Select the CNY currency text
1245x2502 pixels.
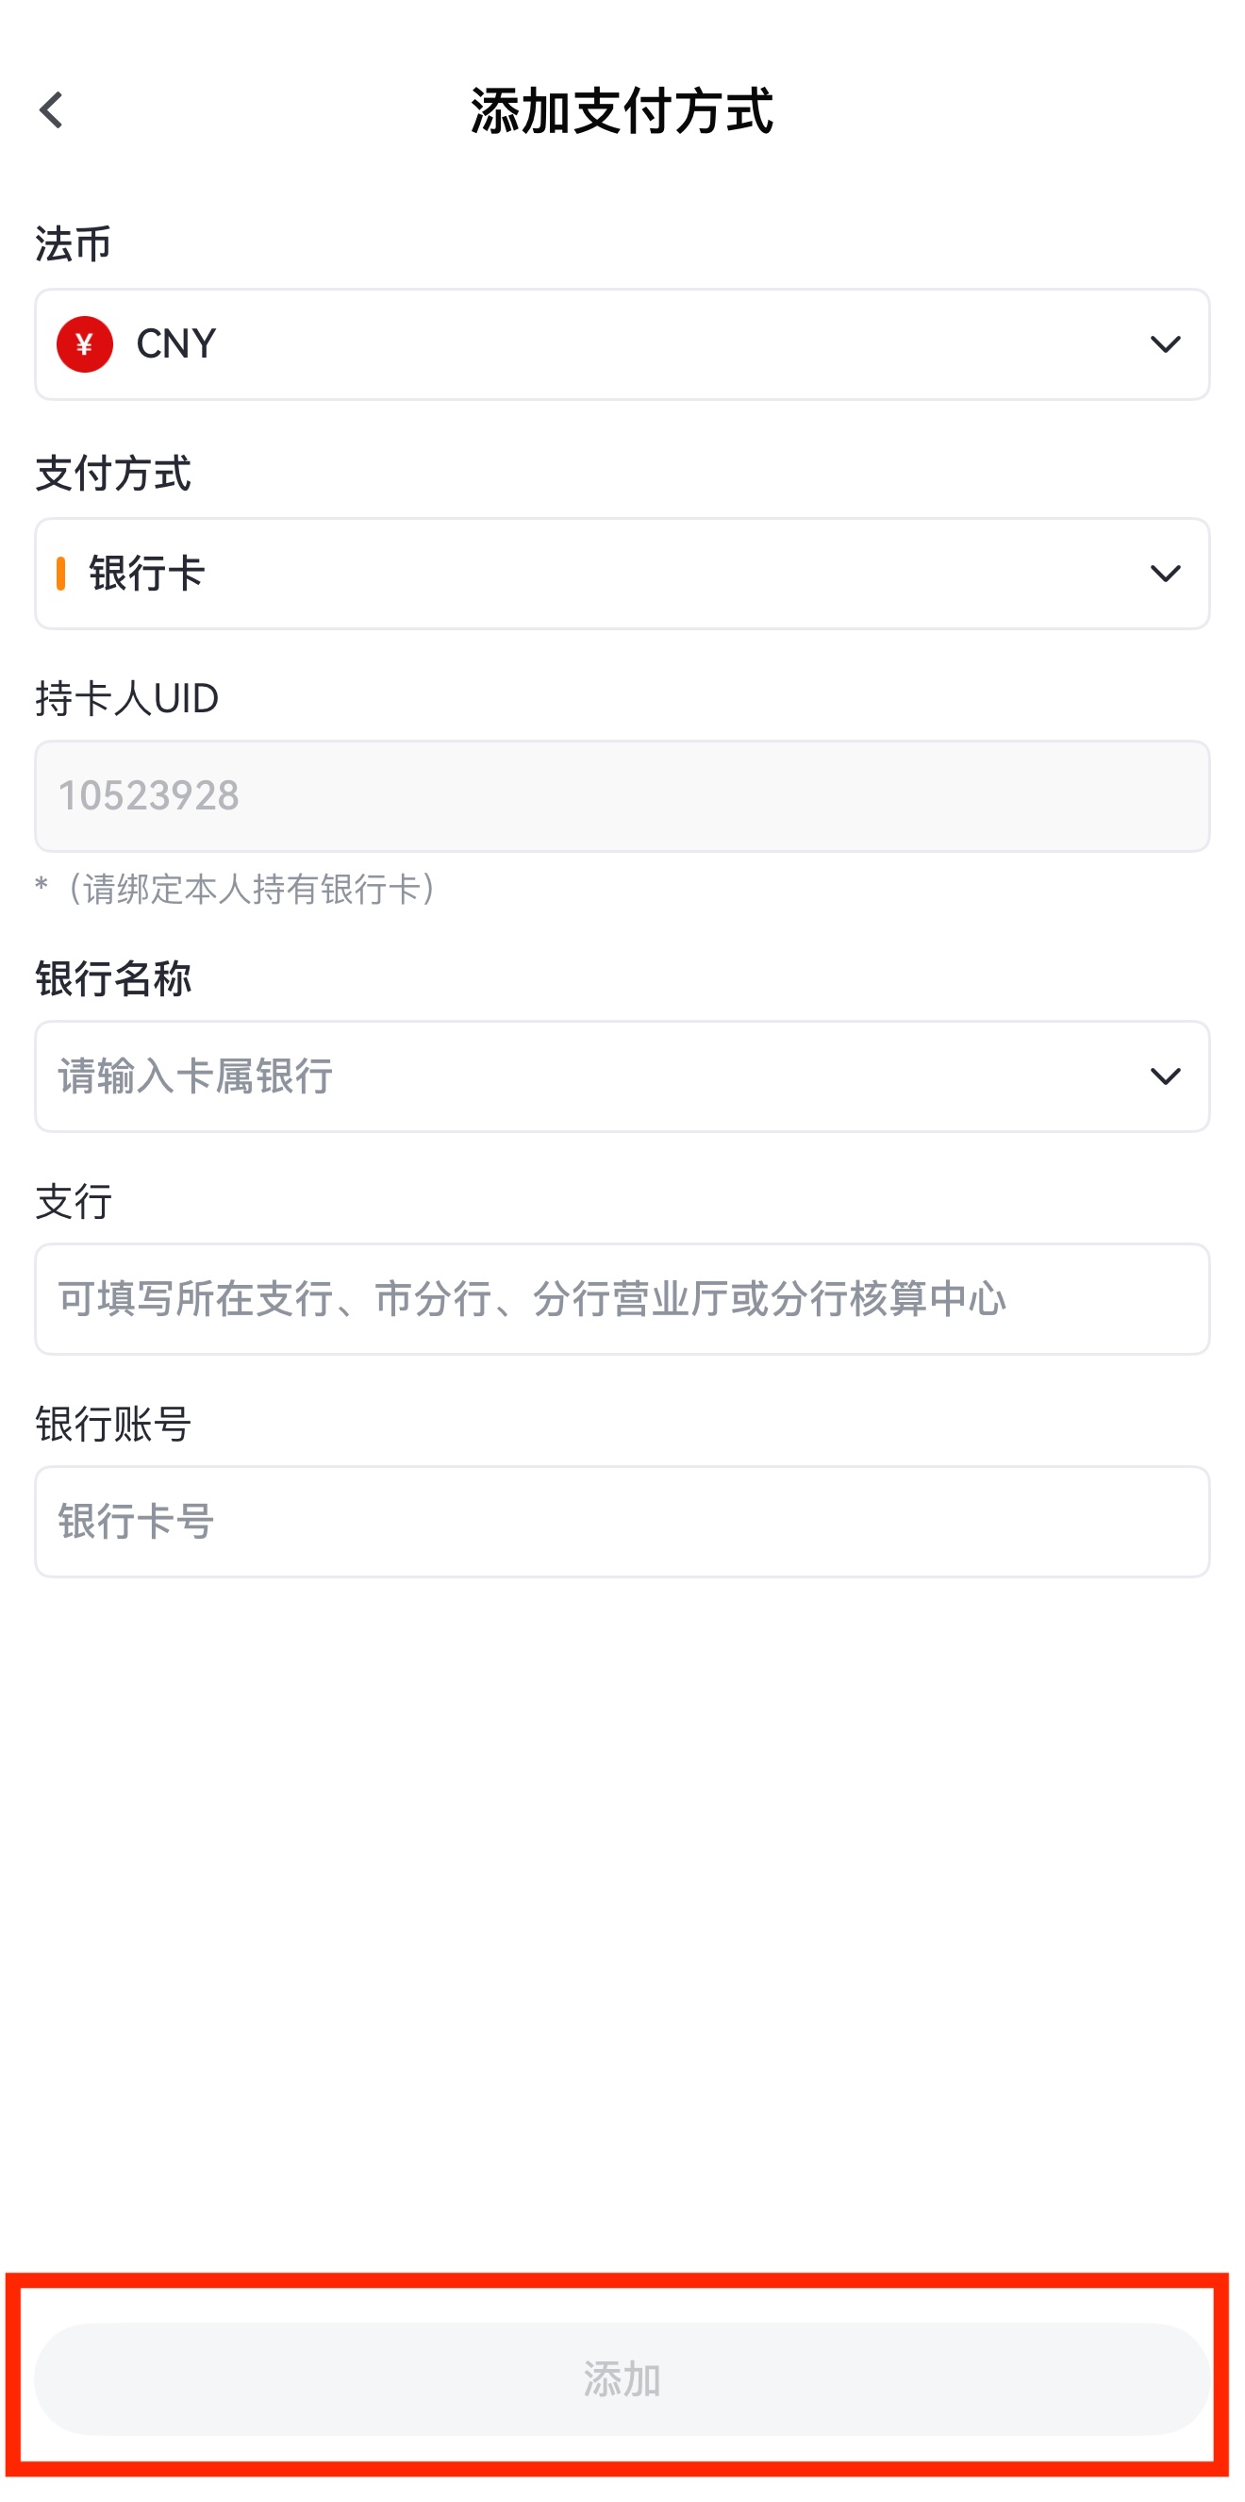(x=175, y=343)
